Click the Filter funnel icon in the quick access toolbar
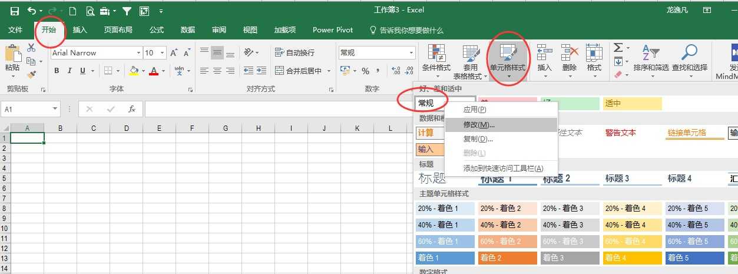738x274 pixels. click(126, 11)
